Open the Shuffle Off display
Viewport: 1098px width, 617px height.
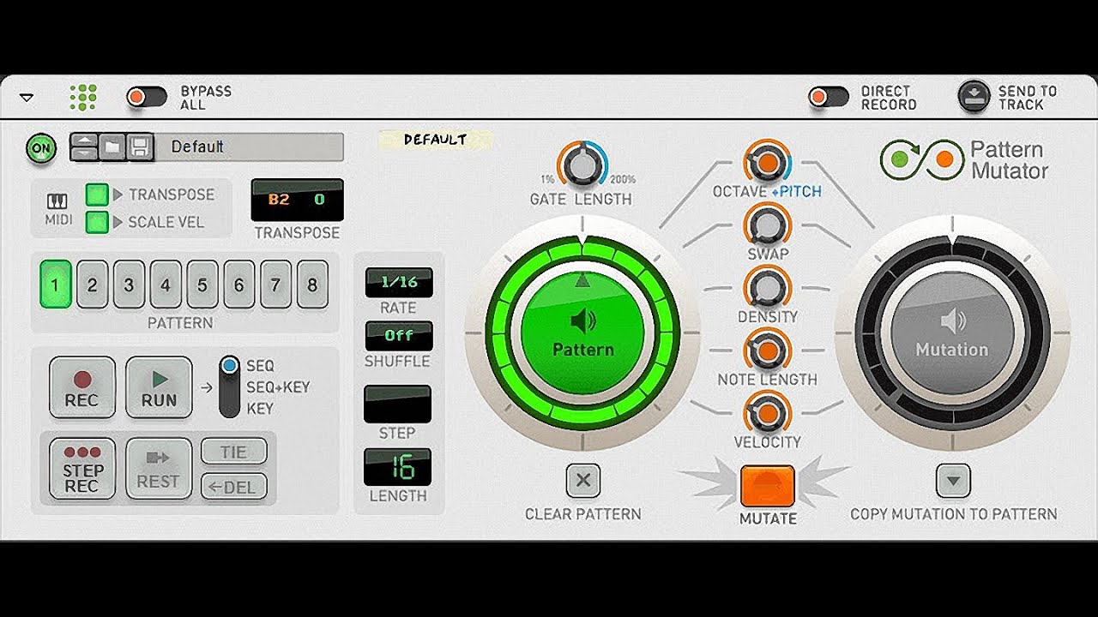coord(399,336)
